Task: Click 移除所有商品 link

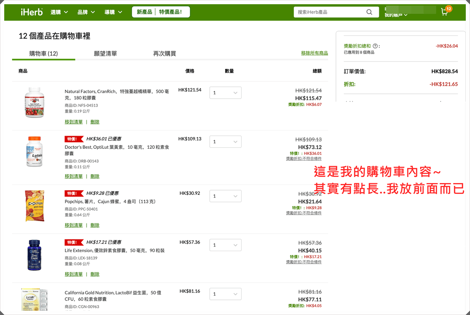Action: point(314,53)
